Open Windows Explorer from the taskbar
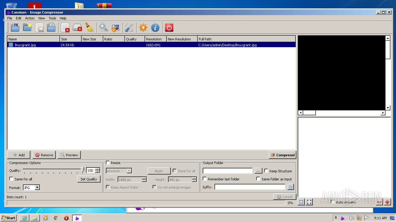Screen dimensions: 396x222 (x=35, y=218)
